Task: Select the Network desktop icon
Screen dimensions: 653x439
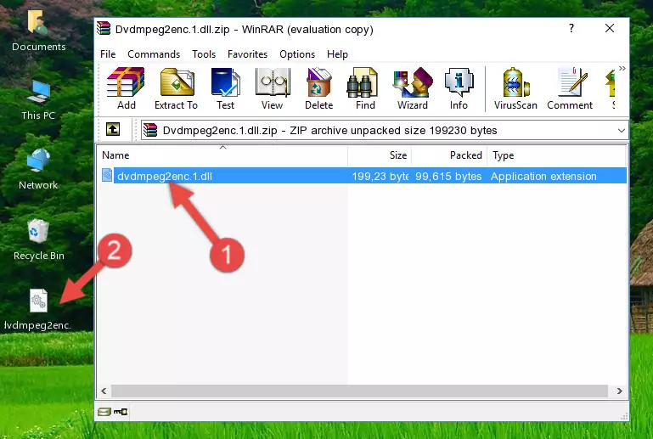Action: click(38, 169)
